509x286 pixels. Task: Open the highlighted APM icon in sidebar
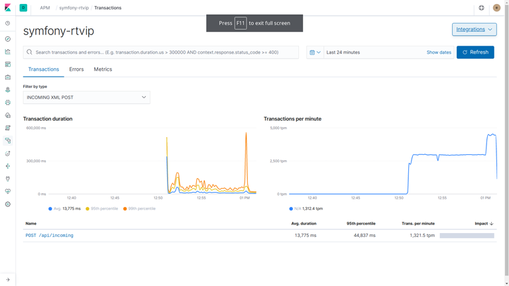tap(8, 140)
